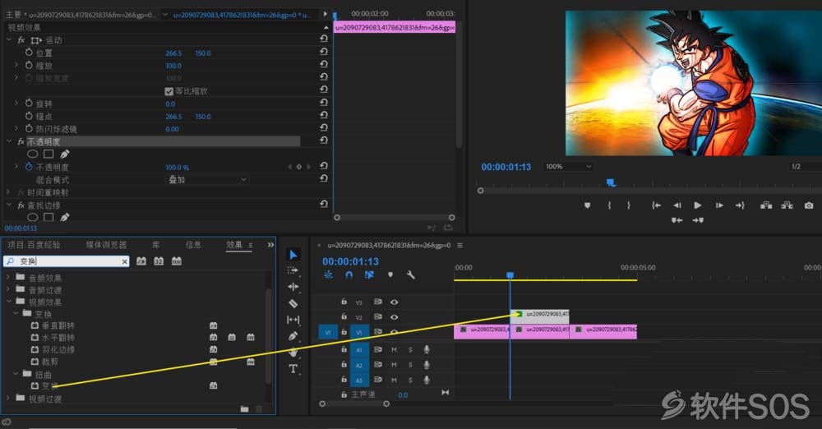822x429 pixels.
Task: Toggle snap magnet in timeline
Action: point(349,274)
